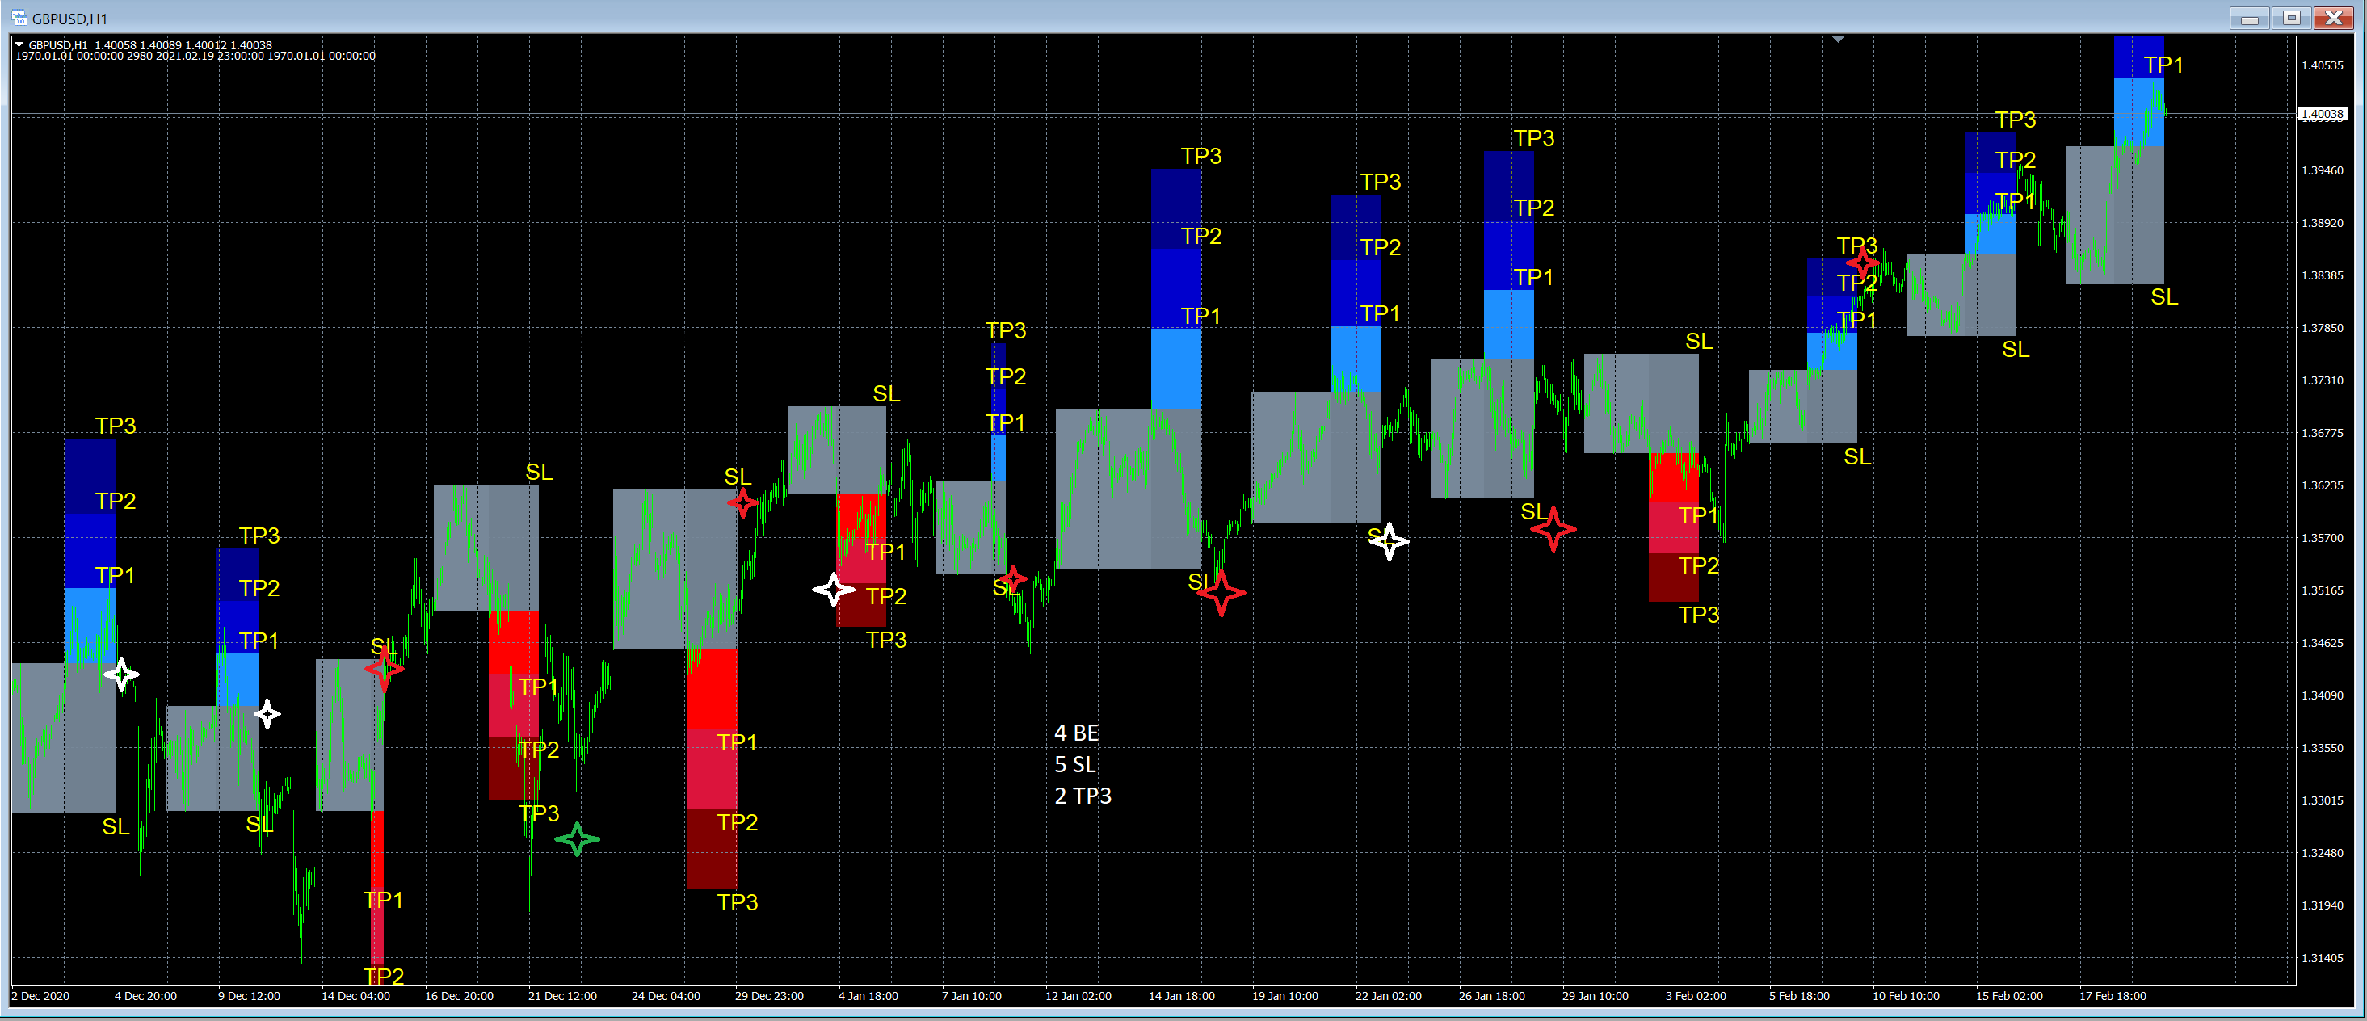The width and height of the screenshot is (2367, 1021).
Task: Click time axis label '9 Dec 12:00'
Action: (x=249, y=995)
